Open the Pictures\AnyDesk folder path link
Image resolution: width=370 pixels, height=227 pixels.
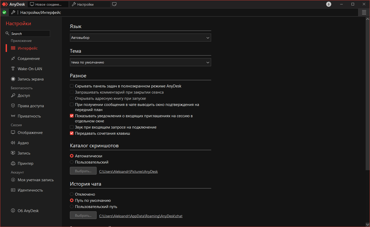coord(128,172)
